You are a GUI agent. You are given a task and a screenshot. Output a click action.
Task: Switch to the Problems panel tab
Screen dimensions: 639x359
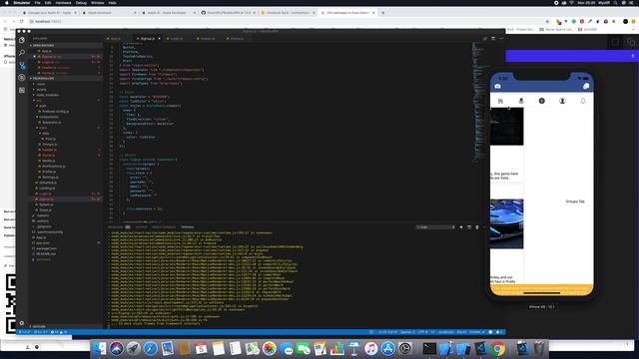click(x=116, y=227)
